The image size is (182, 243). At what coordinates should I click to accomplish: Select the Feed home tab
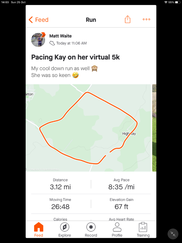coord(39,230)
